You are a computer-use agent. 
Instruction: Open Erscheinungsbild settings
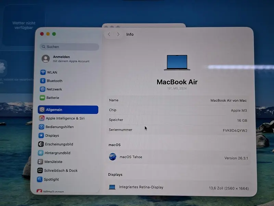click(x=67, y=144)
